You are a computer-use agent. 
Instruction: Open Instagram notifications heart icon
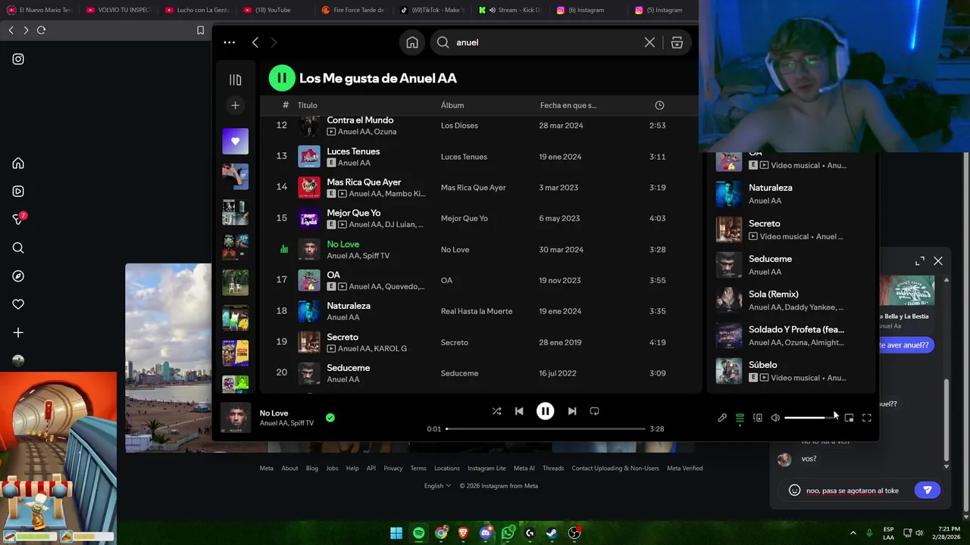coord(18,304)
